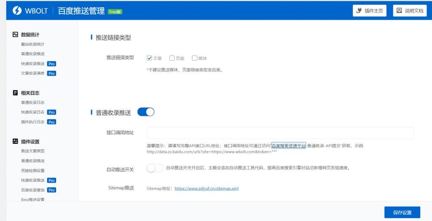
Task: Check the 页面 checkbox
Action: tap(172, 58)
